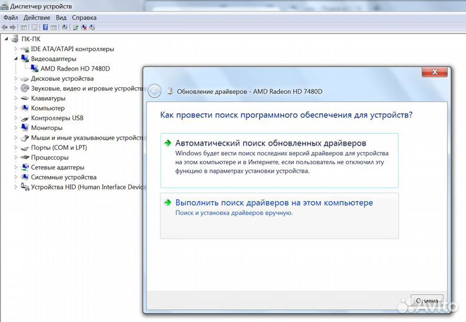Click the blue Help icon in toolbar
The image size is (466, 322).
(x=45, y=28)
